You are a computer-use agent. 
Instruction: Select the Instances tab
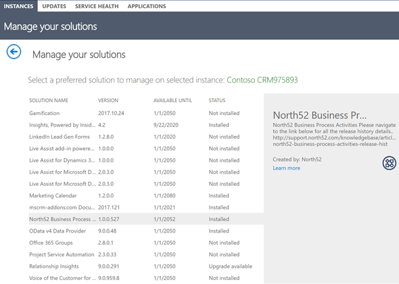point(18,6)
